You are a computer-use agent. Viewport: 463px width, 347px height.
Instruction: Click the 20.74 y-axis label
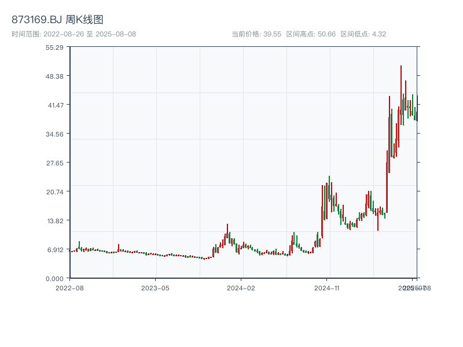(55, 192)
